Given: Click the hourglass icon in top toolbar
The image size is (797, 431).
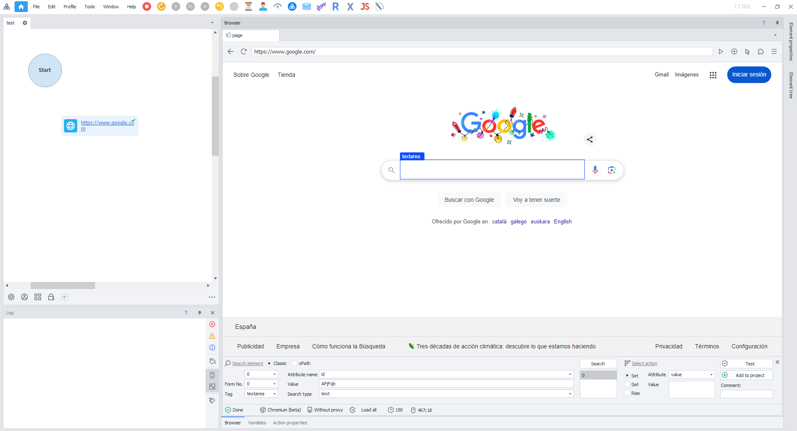Looking at the screenshot, I should 248,7.
